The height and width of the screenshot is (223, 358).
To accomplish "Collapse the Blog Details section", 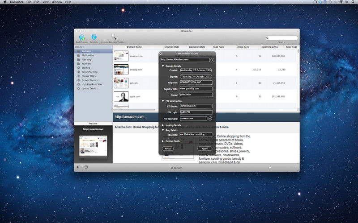I will tap(163, 130).
